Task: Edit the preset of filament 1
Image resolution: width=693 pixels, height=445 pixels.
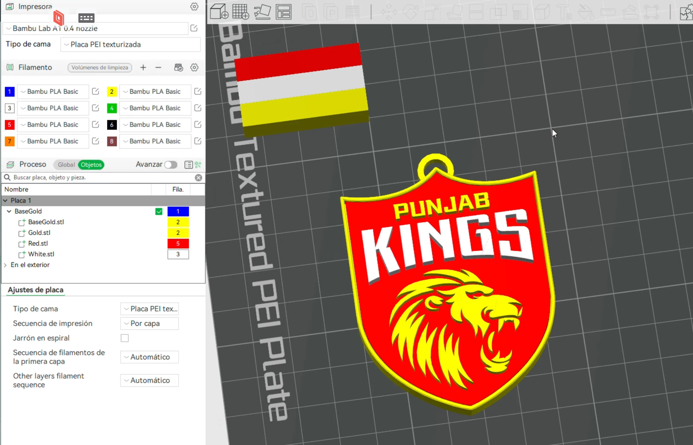Action: pyautogui.click(x=95, y=92)
